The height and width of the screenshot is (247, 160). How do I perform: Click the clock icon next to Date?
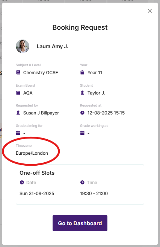(x=22, y=182)
